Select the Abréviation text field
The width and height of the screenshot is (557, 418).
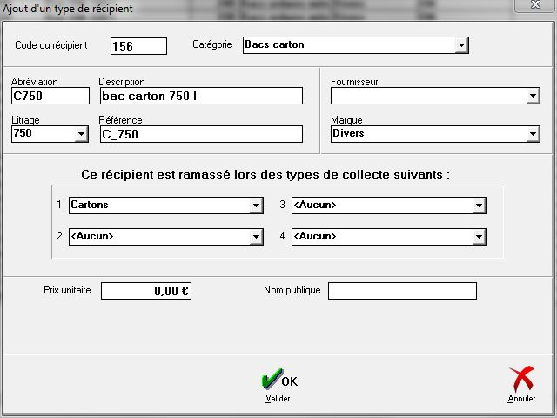pos(50,96)
